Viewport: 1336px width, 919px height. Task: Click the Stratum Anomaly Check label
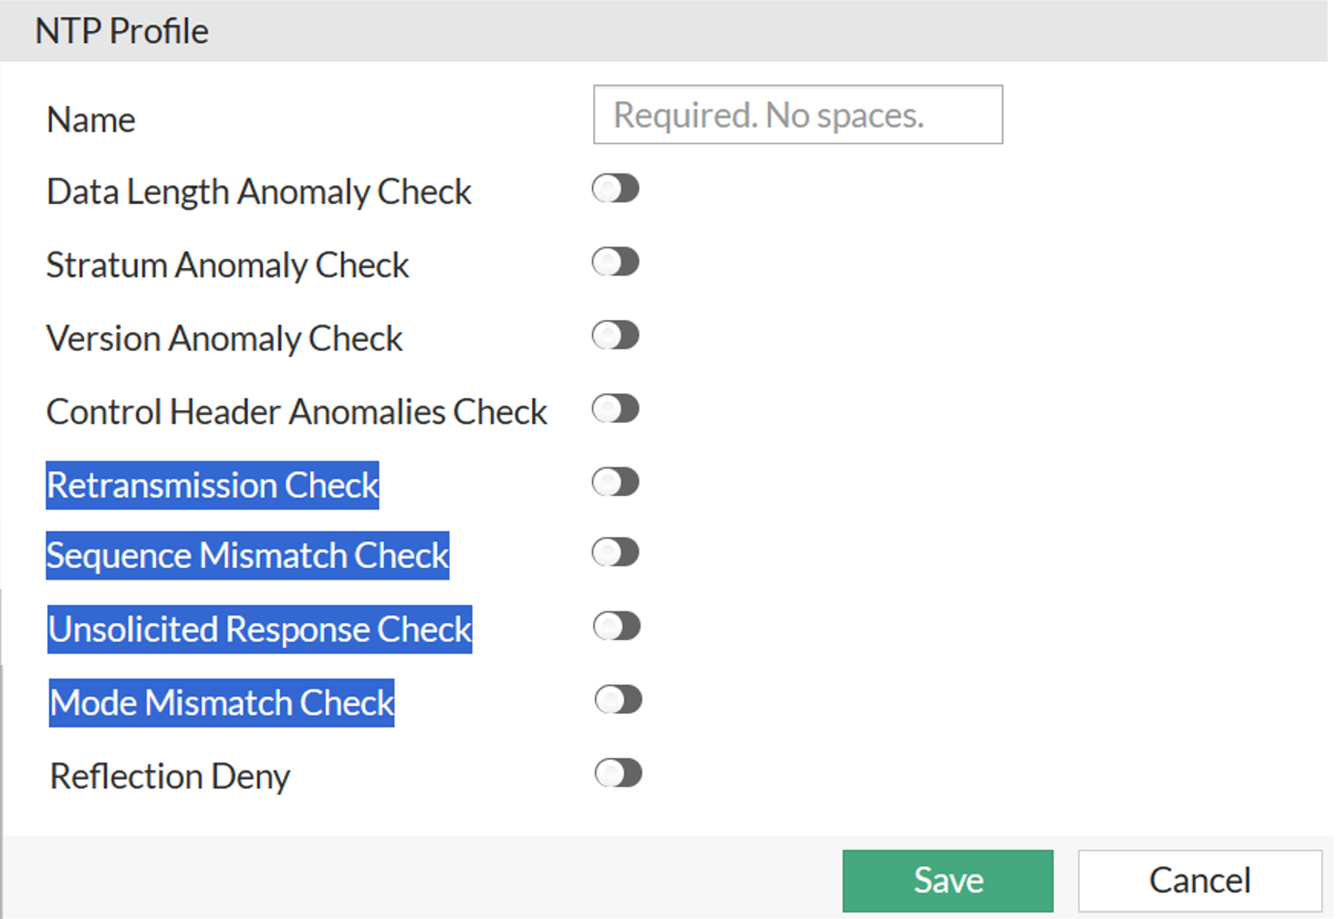point(227,265)
